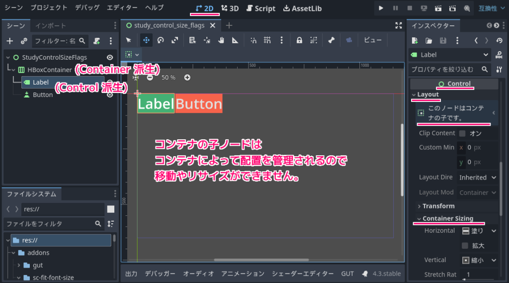The width and height of the screenshot is (509, 283).
Task: Activate the Move Mode tool
Action: (x=147, y=40)
